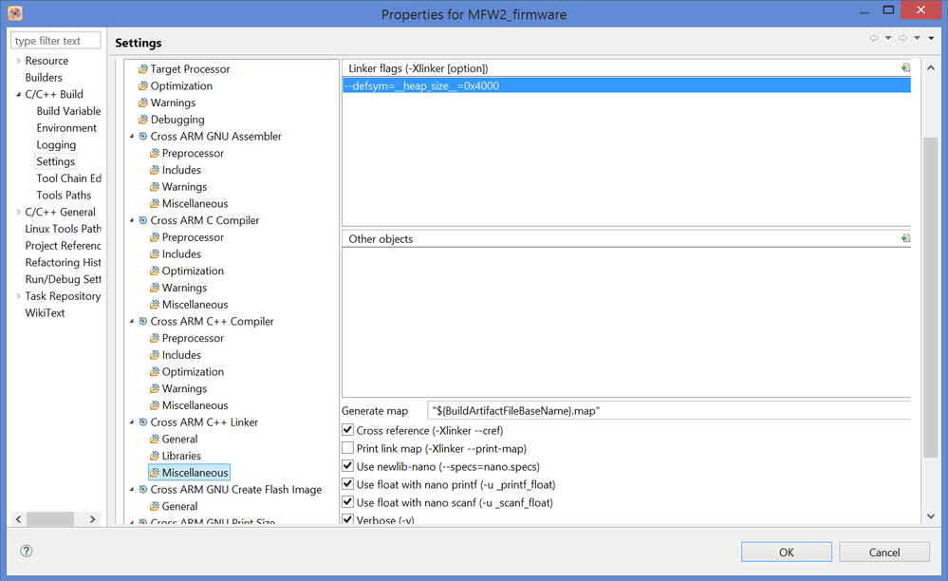
Task: Click the Cross ARM GNU Assembler tool icon
Action: pos(143,137)
